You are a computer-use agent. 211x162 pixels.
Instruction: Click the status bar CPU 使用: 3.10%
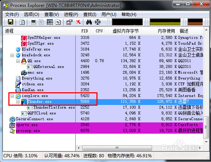point(20,156)
